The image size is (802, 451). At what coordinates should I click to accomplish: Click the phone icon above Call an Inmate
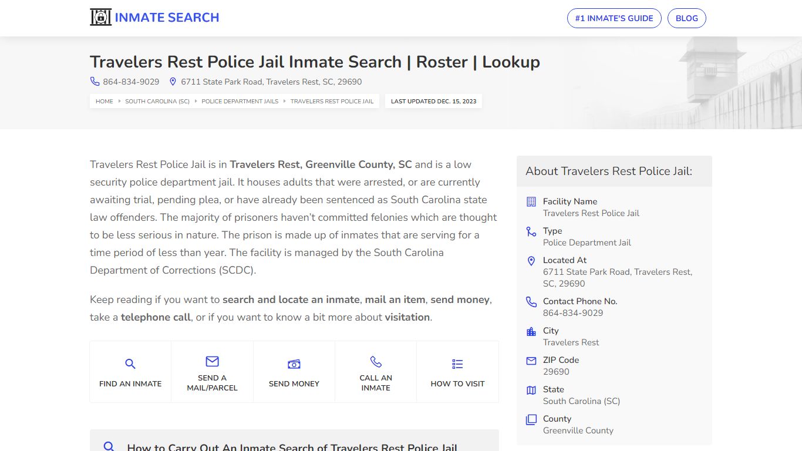376,361
